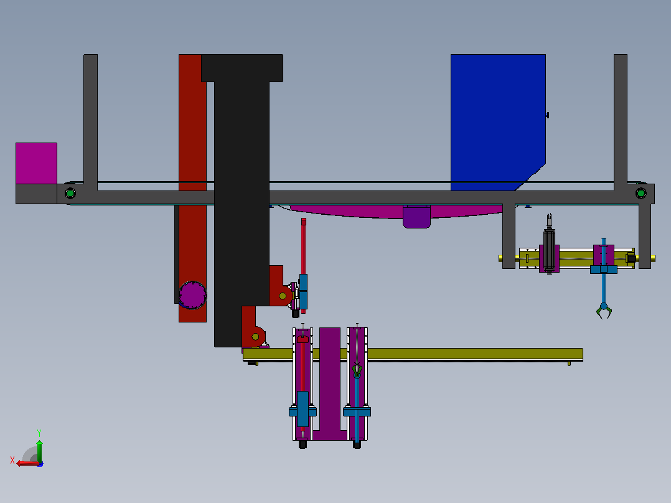The width and height of the screenshot is (671, 503).
Task: Click the Y label of the coordinate triad
Action: point(39,433)
